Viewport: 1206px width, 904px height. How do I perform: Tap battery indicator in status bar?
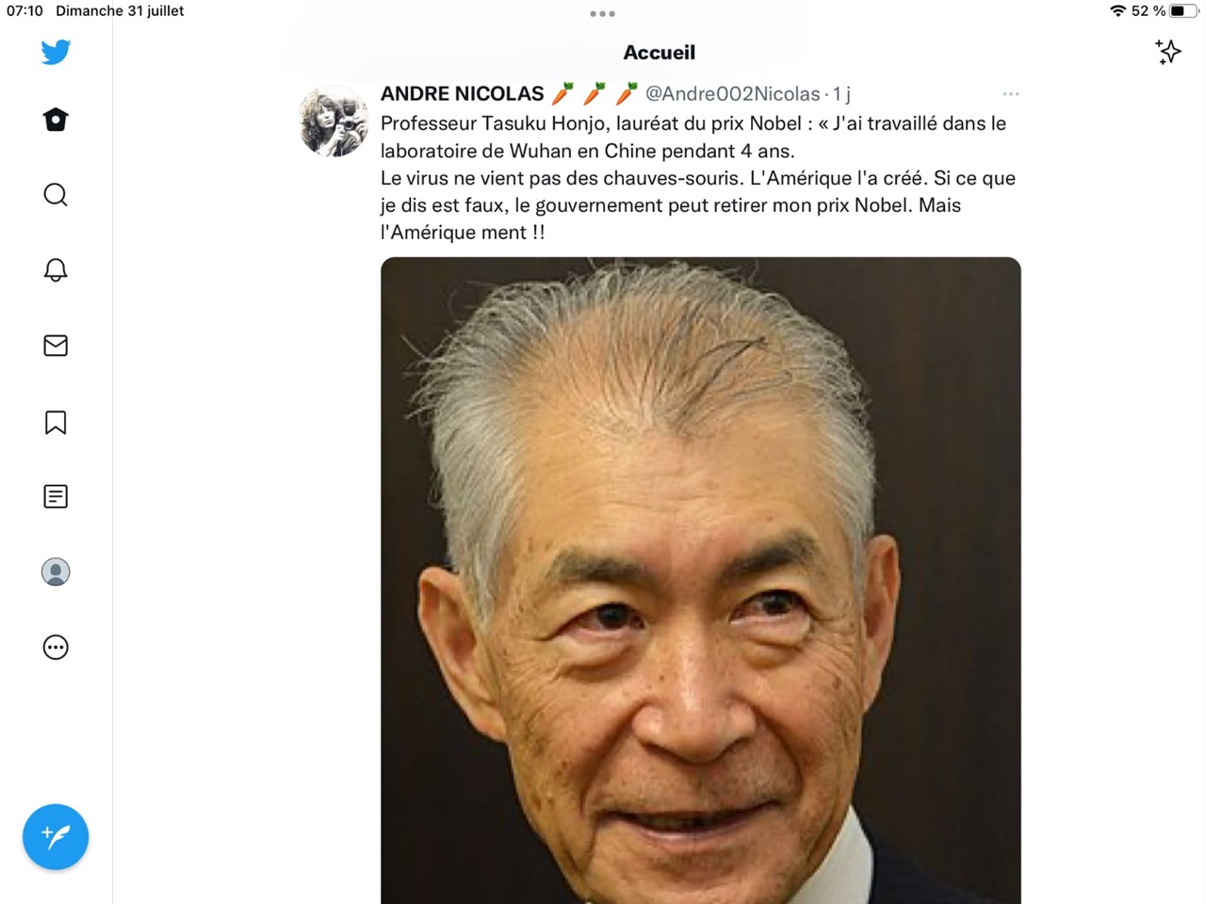(x=1183, y=11)
